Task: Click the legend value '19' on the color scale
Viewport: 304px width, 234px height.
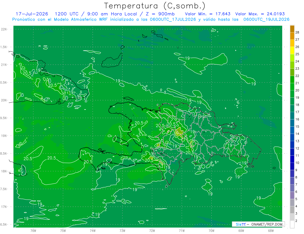Action: click(297, 97)
